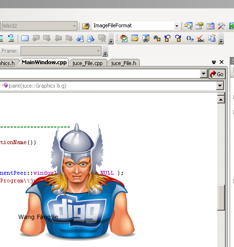Screen dimensions: 234x247
Task: Click the spell check abc icon
Action: [x=201, y=38]
